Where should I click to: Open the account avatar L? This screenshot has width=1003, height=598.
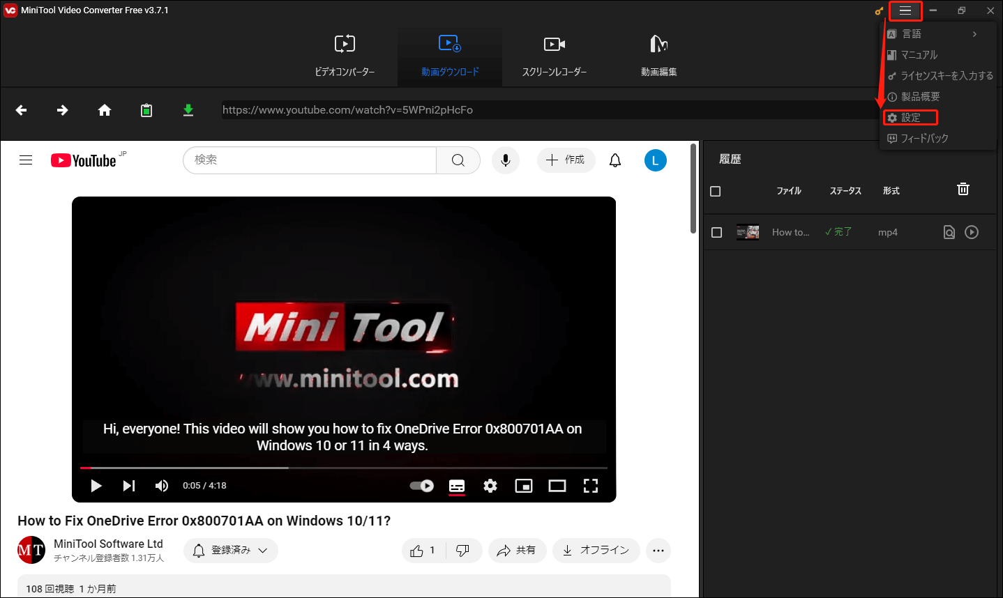tap(656, 160)
